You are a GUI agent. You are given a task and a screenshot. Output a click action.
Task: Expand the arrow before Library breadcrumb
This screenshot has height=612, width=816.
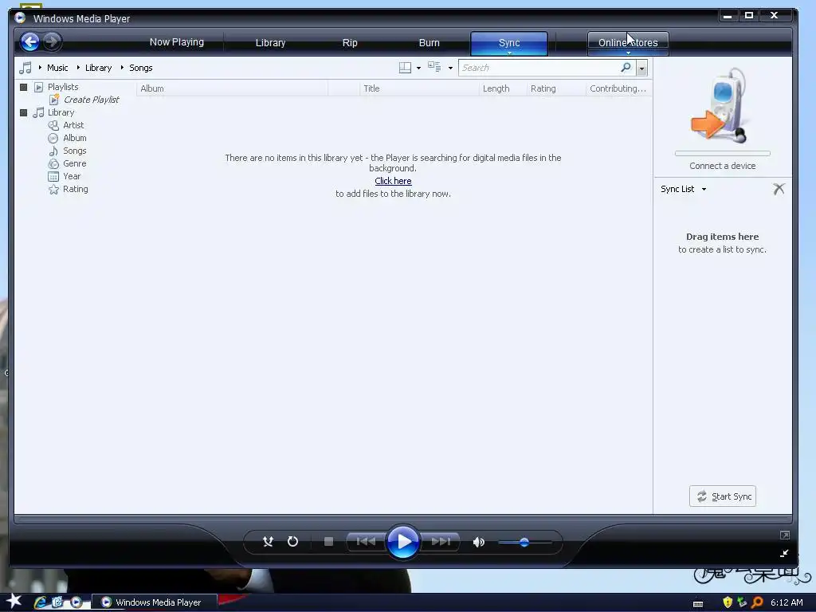point(78,68)
